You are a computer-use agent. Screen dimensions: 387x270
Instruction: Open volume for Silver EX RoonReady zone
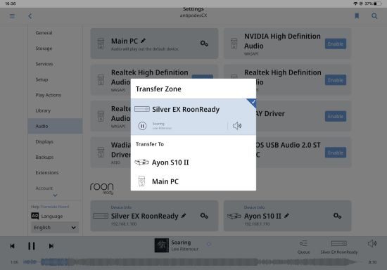237,126
